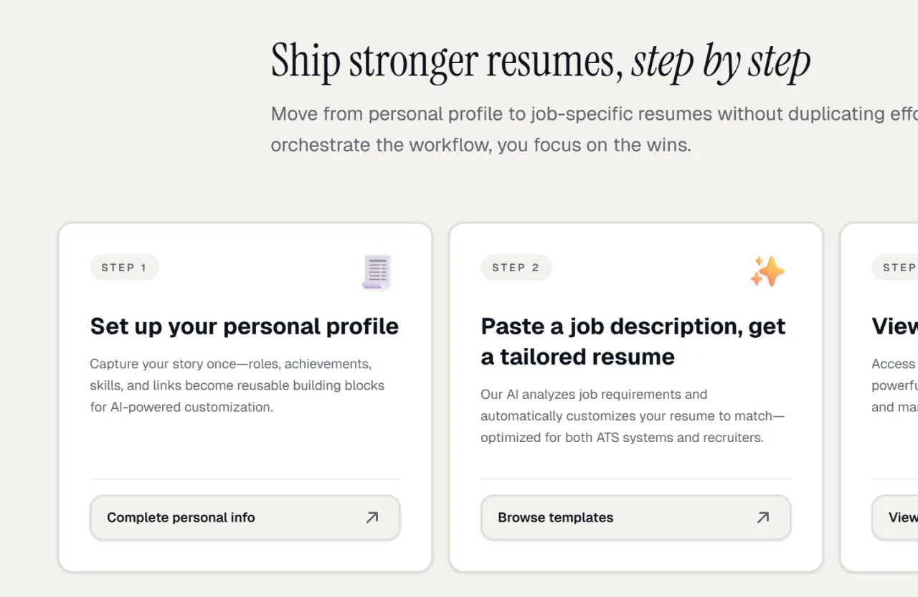Click the divider line in the Step 2 card
918x597 pixels.
tap(635, 479)
